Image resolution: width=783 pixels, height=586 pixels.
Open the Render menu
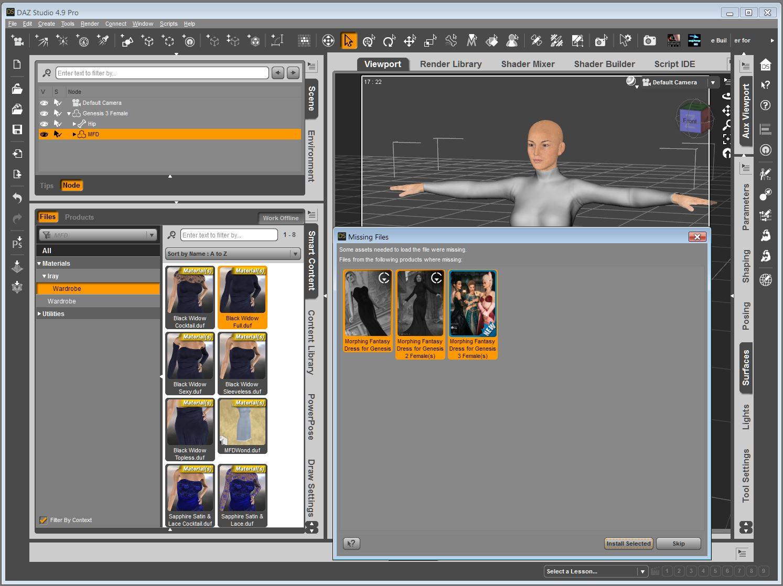tap(90, 24)
